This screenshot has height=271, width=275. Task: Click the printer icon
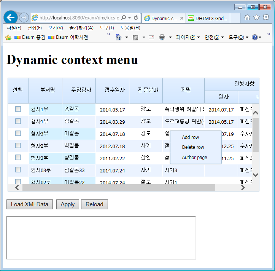162,37
